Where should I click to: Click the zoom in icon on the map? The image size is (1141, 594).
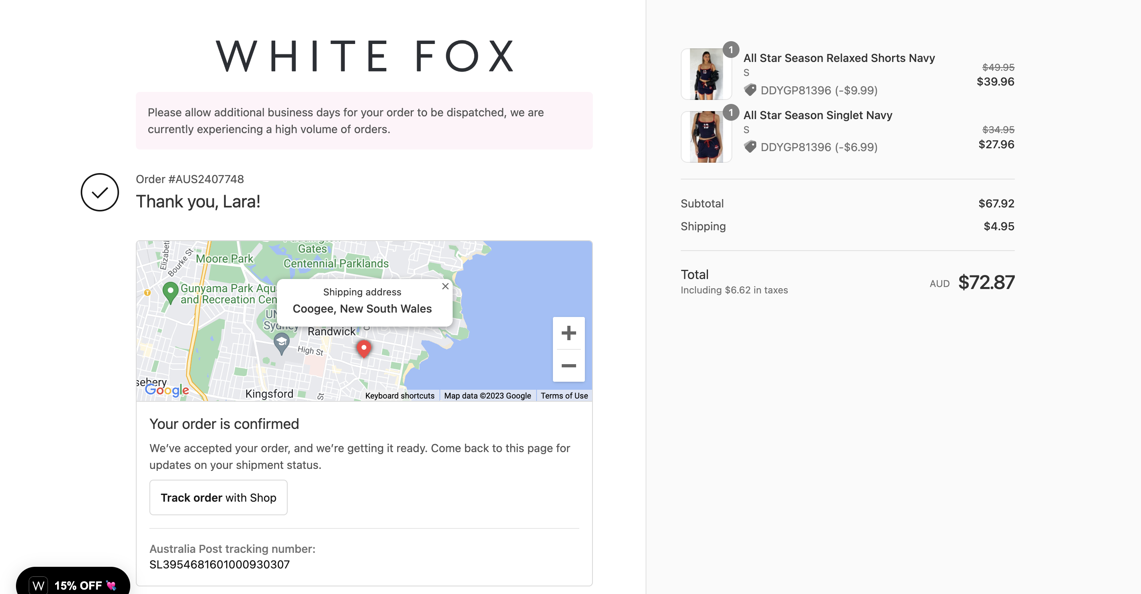click(x=569, y=333)
